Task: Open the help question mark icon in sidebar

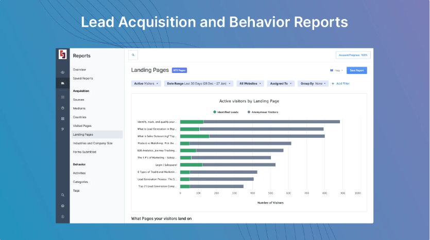Action: pyautogui.click(x=63, y=206)
